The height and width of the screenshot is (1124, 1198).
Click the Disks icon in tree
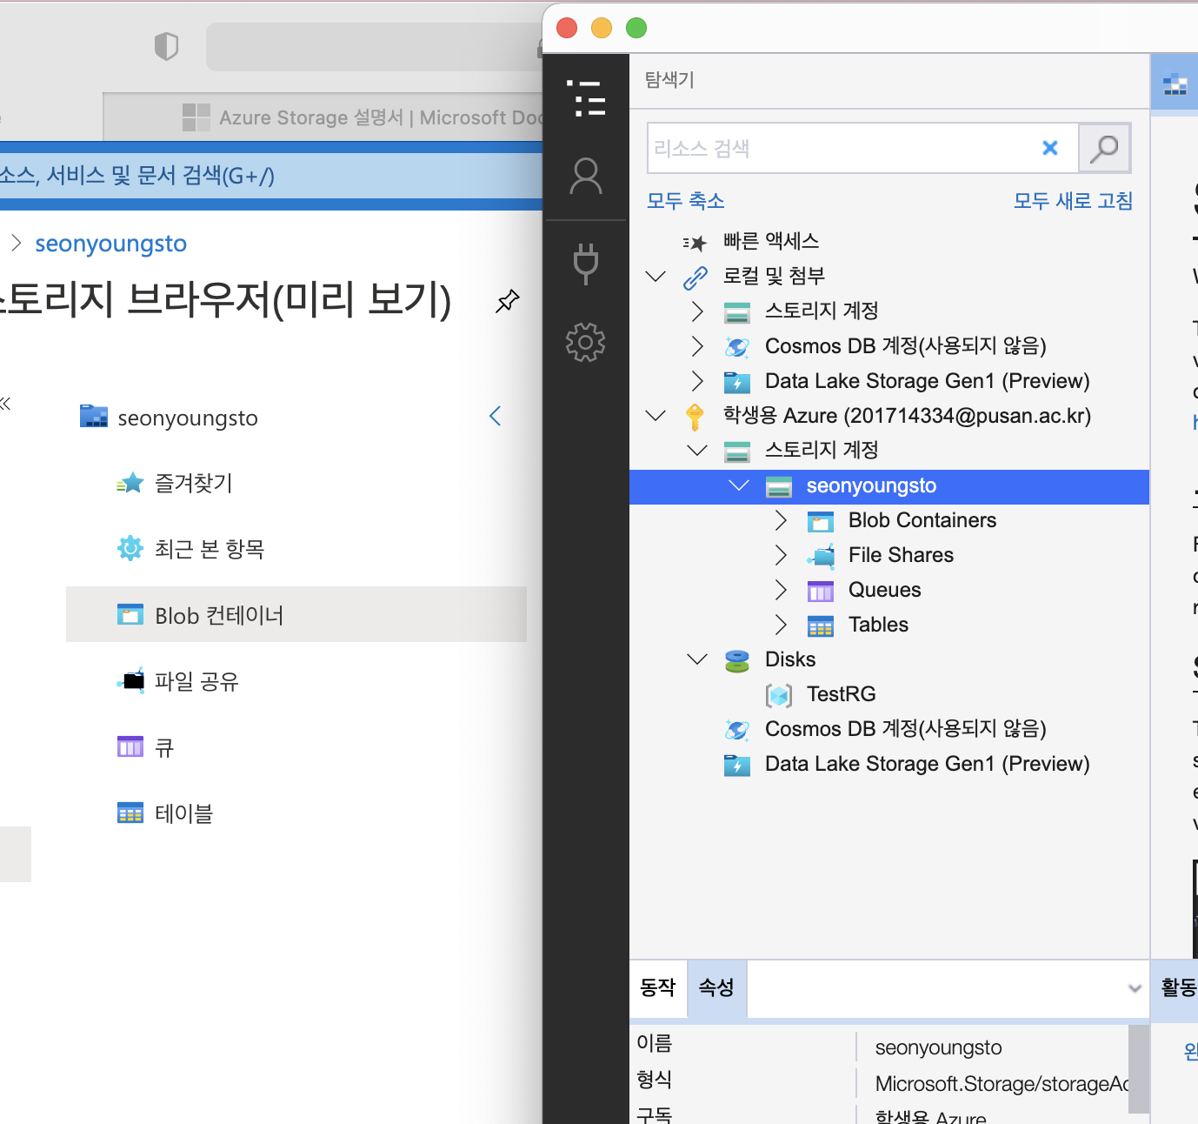coord(737,661)
